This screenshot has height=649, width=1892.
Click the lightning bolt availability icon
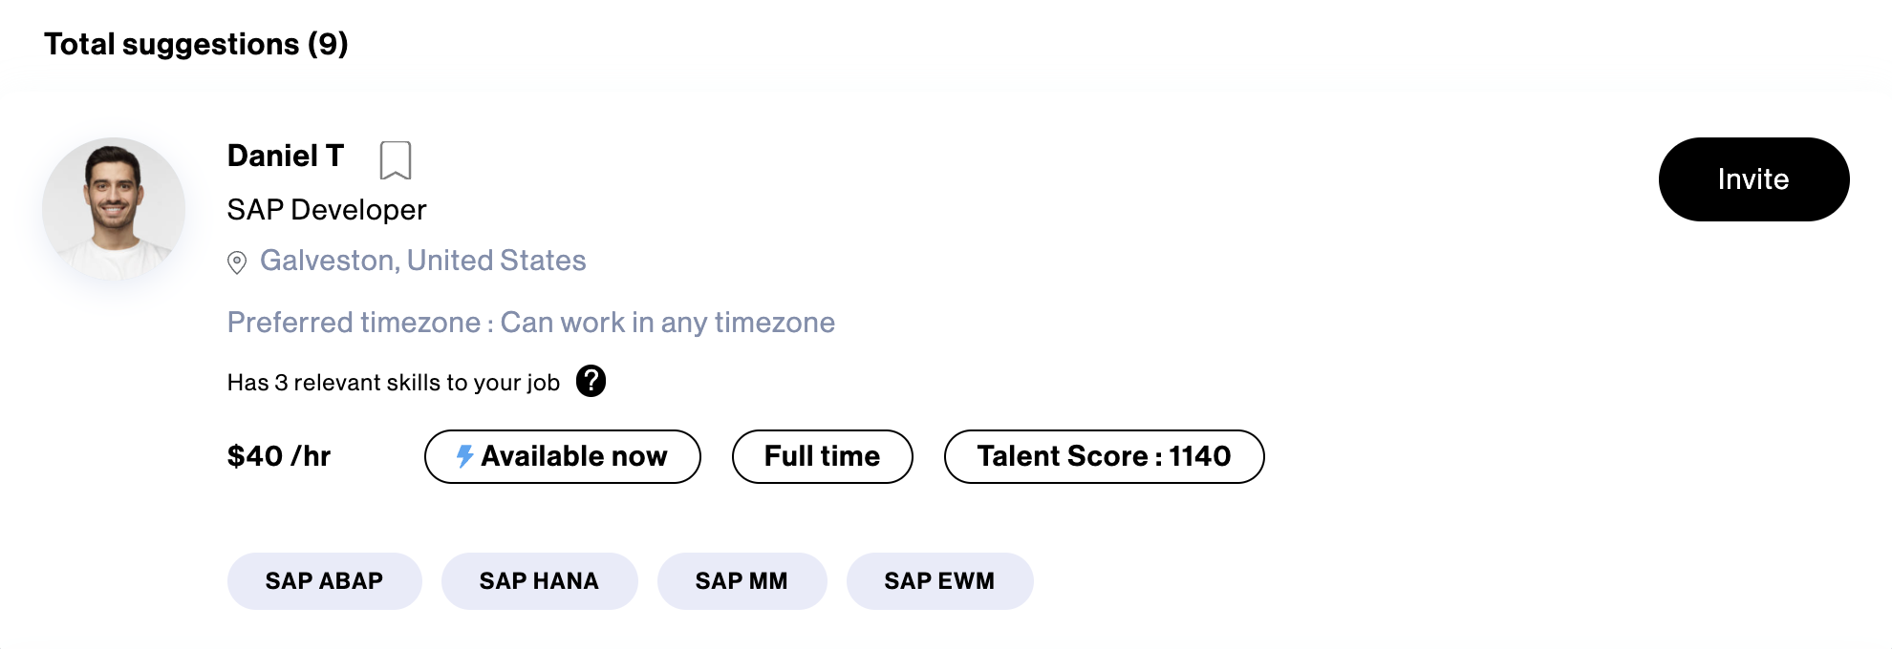pyautogui.click(x=464, y=456)
